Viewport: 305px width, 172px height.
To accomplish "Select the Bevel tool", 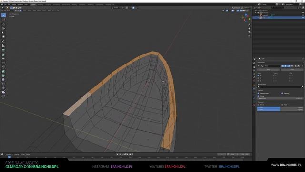I will pos(3,59).
